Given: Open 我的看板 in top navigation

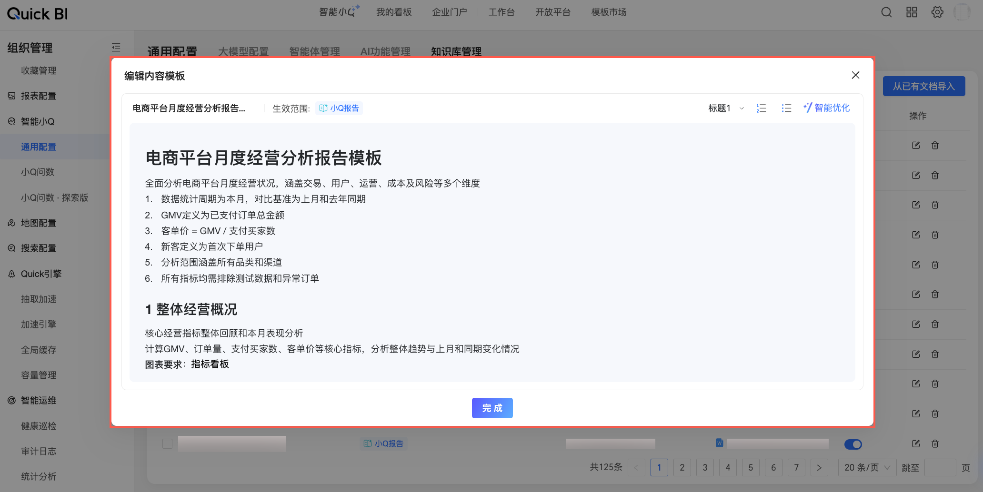Looking at the screenshot, I should coord(394,12).
